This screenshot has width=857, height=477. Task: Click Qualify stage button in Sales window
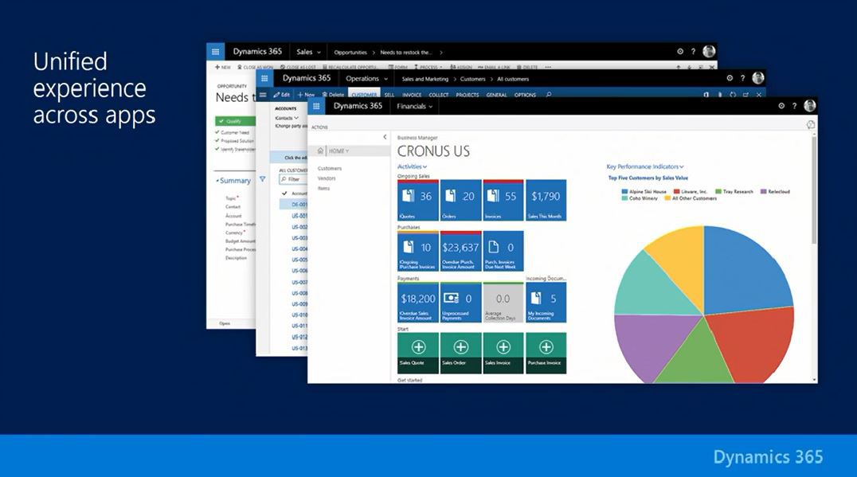click(236, 121)
